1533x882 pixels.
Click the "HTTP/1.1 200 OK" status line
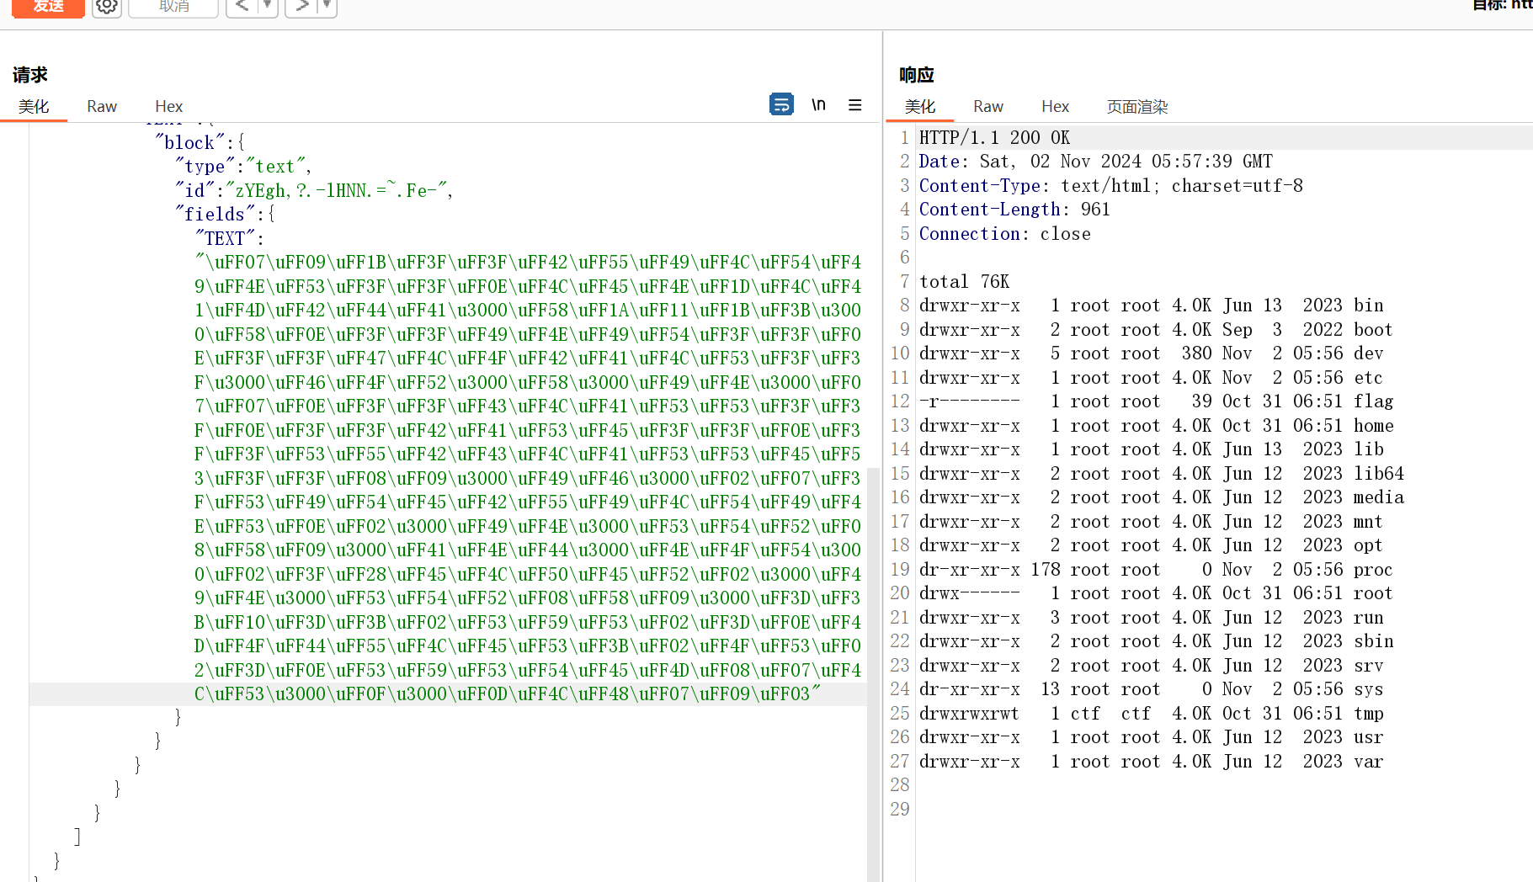[994, 137]
